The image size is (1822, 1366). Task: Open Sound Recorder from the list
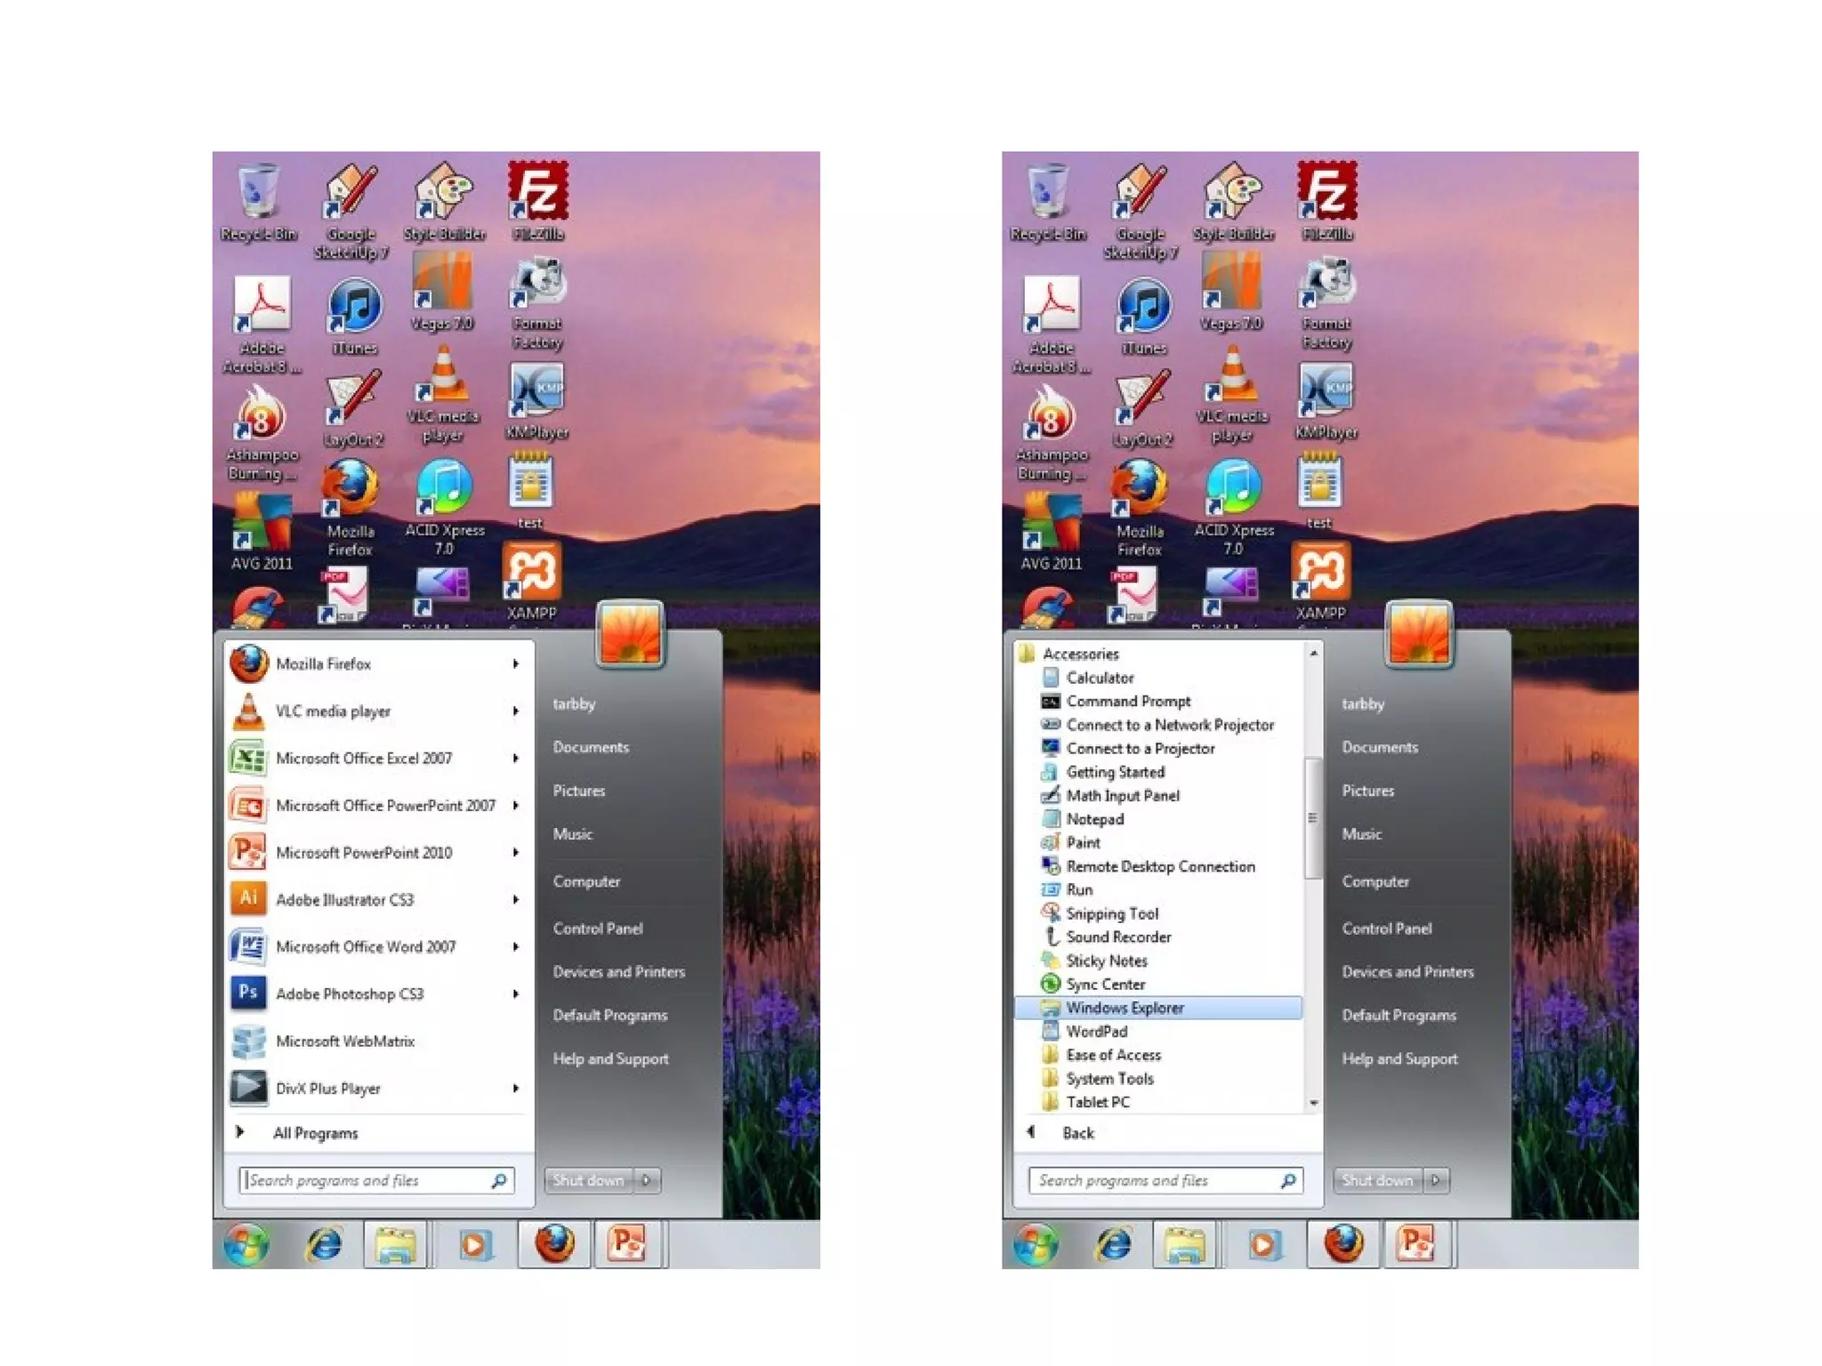pyautogui.click(x=1118, y=936)
